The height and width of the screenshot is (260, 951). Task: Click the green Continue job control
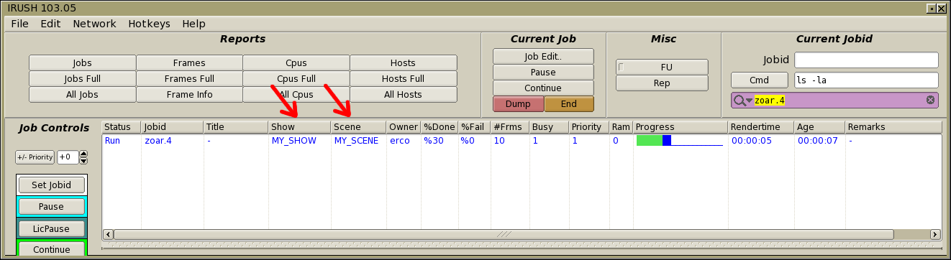(x=51, y=250)
